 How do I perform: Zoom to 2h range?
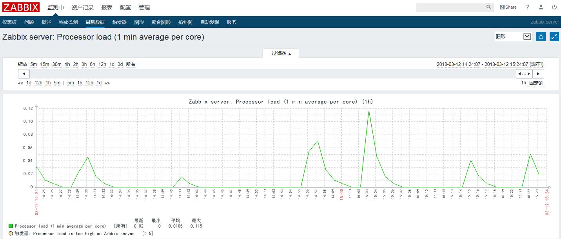pyautogui.click(x=76, y=64)
